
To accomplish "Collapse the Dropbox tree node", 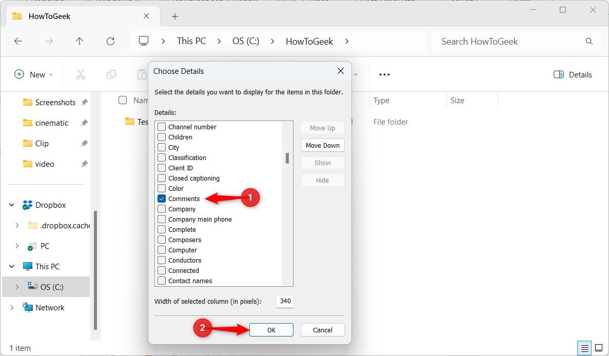I will (x=12, y=205).
